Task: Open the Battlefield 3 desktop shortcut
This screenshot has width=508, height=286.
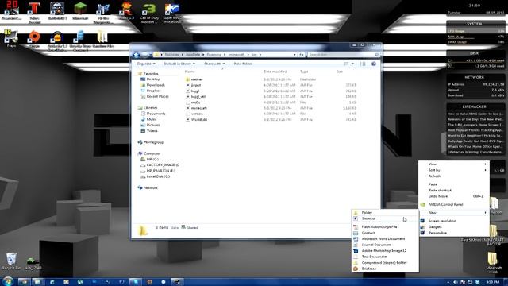Action: click(x=57, y=11)
